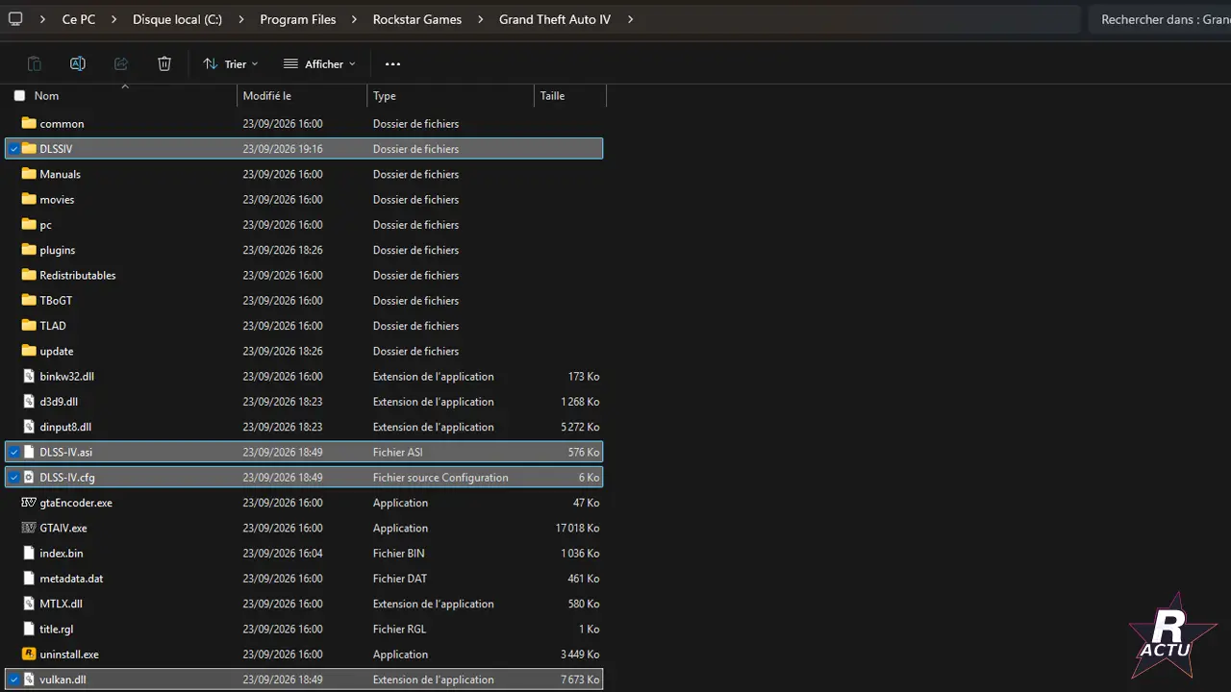The height and width of the screenshot is (692, 1231).
Task: Click the search box Rechercher dans
Action: [x=1160, y=19]
